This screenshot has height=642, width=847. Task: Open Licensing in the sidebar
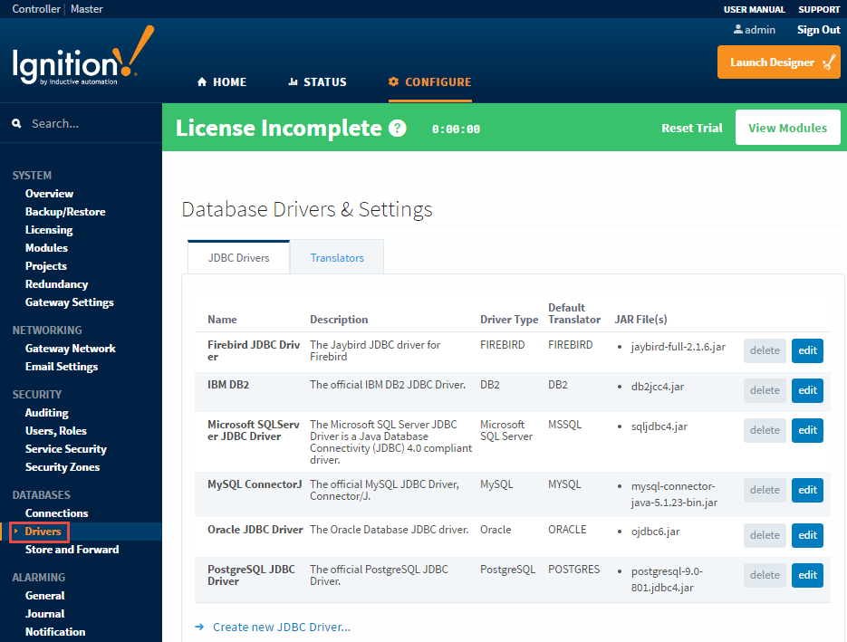click(x=49, y=230)
